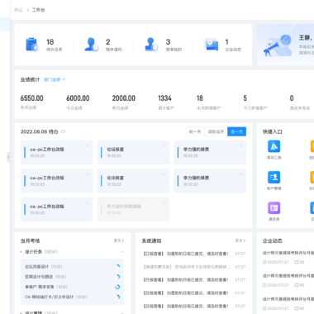Click the 系统通知 panel title
The height and width of the screenshot is (314, 314).
click(x=151, y=240)
